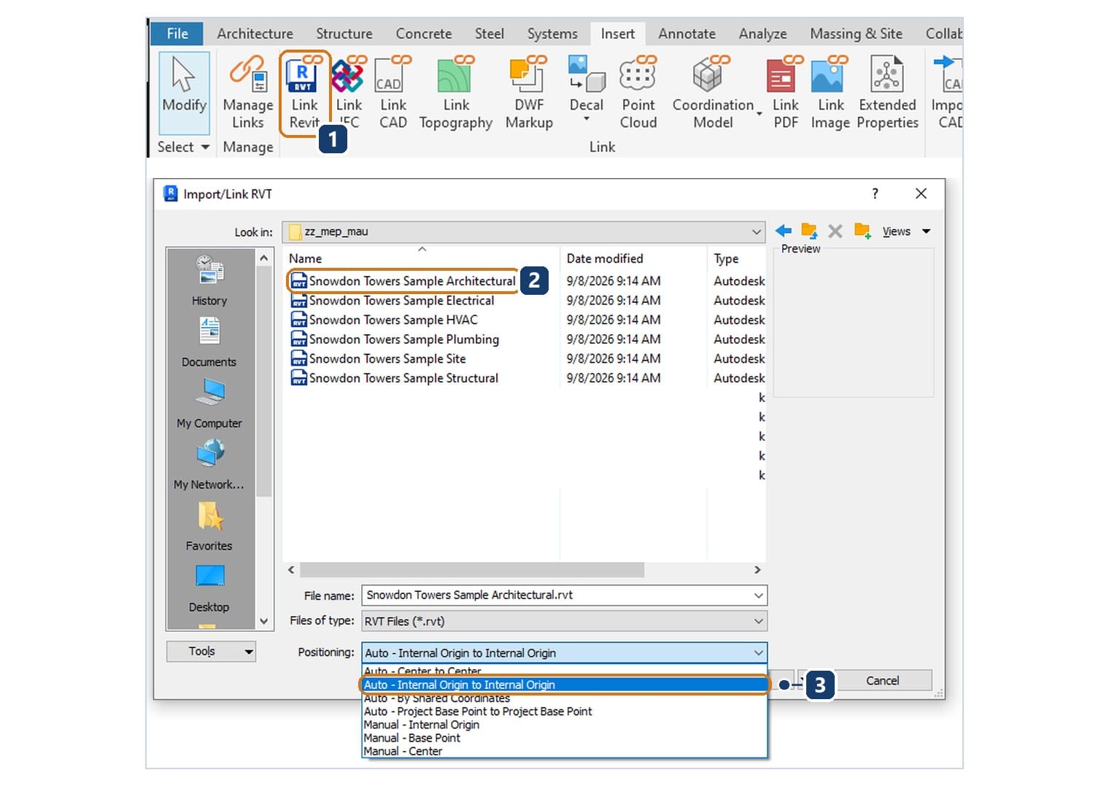The height and width of the screenshot is (786, 1109).
Task: Click the help question mark in the dialog
Action: 875,193
